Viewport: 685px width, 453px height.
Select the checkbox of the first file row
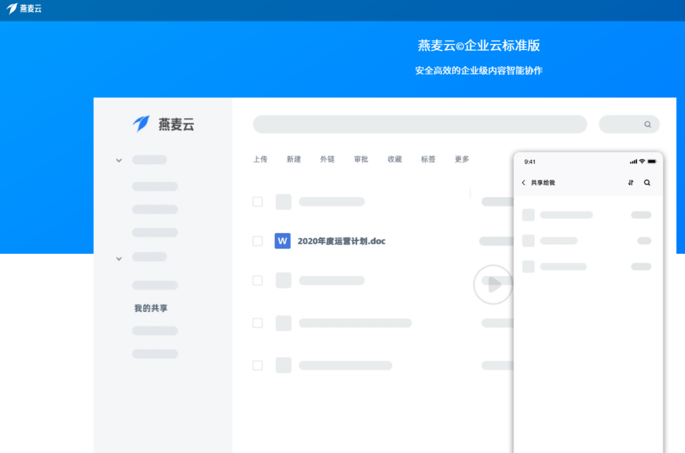pos(258,201)
